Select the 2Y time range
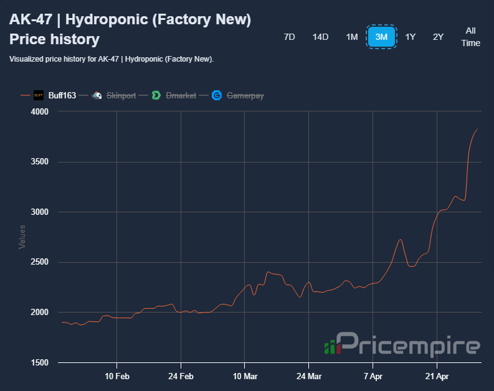 point(438,37)
